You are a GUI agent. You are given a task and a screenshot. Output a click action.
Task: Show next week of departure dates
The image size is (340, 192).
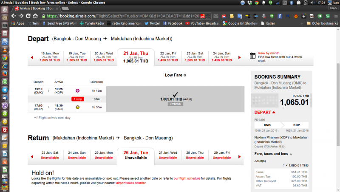coord(239,57)
